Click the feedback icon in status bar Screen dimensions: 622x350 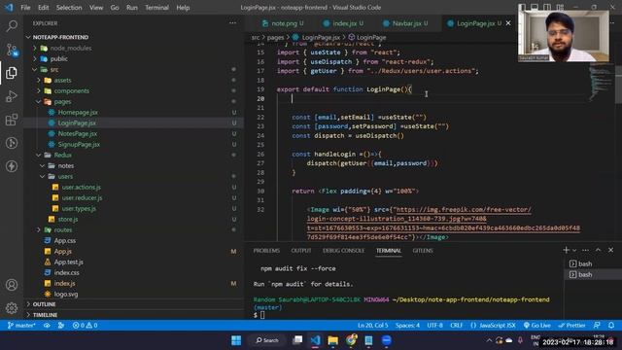coord(597,326)
